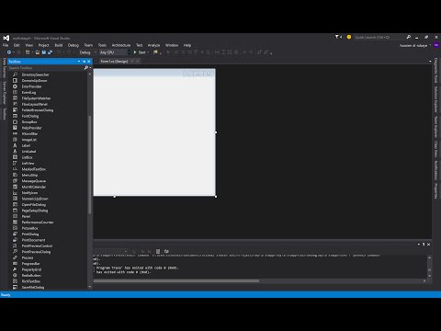Image resolution: width=441 pixels, height=331 pixels.
Task: Click the Toolbox vertical scrollbar thumb
Action: tap(90, 165)
